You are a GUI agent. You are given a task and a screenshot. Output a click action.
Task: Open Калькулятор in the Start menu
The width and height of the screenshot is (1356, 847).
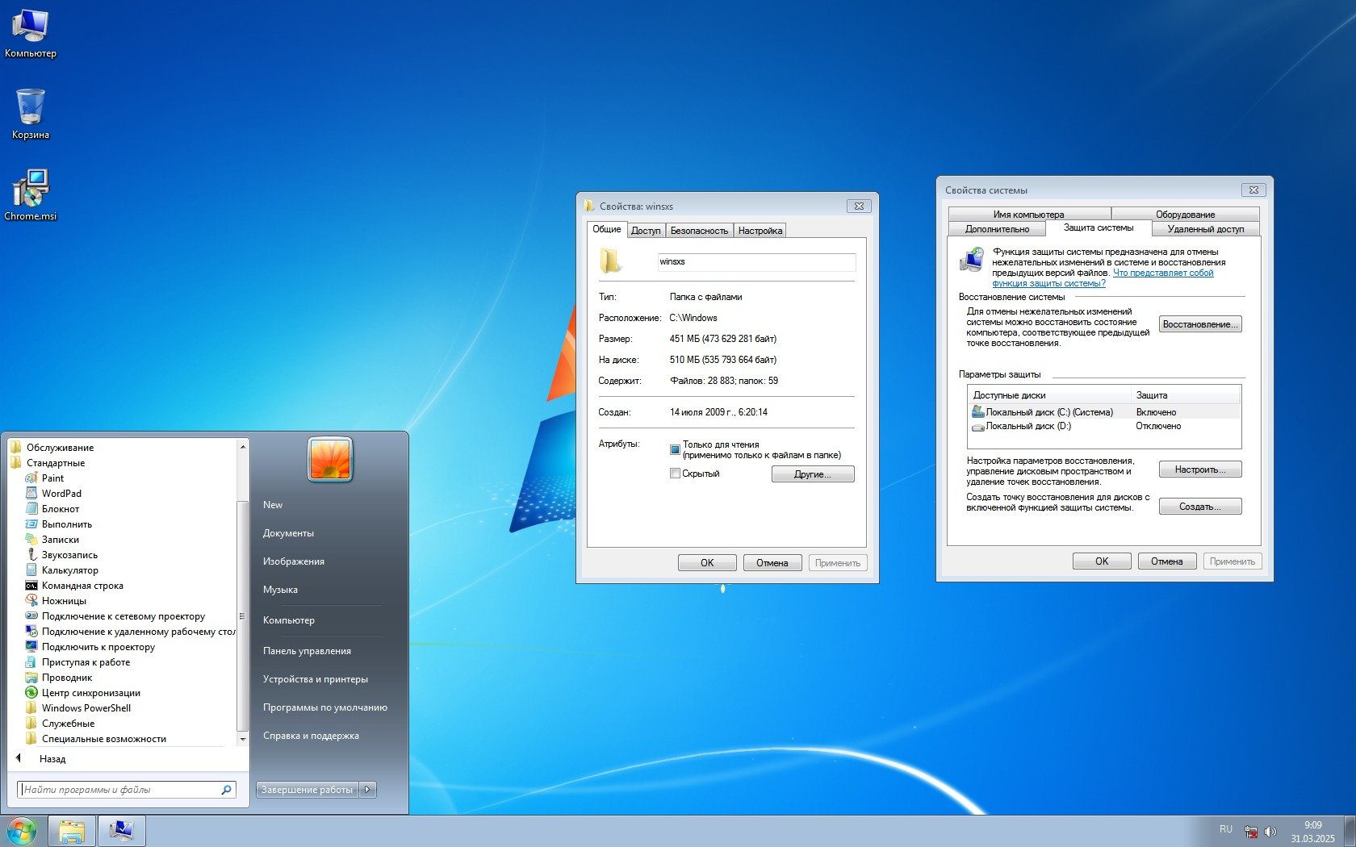point(69,570)
